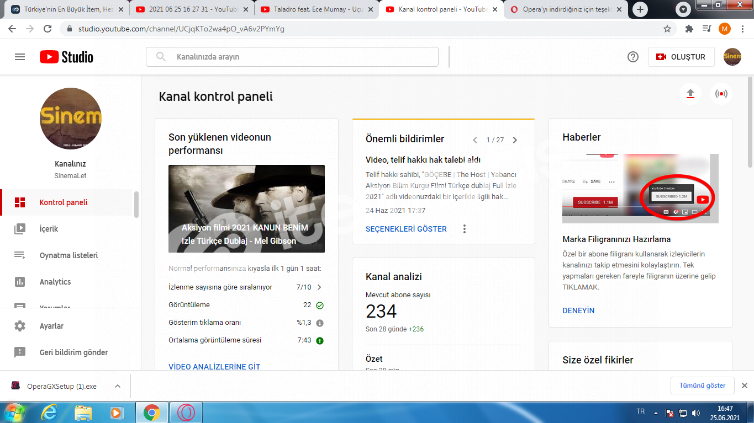Open notification three-dot more menu
Screen dimensions: 754x423
pos(465,229)
